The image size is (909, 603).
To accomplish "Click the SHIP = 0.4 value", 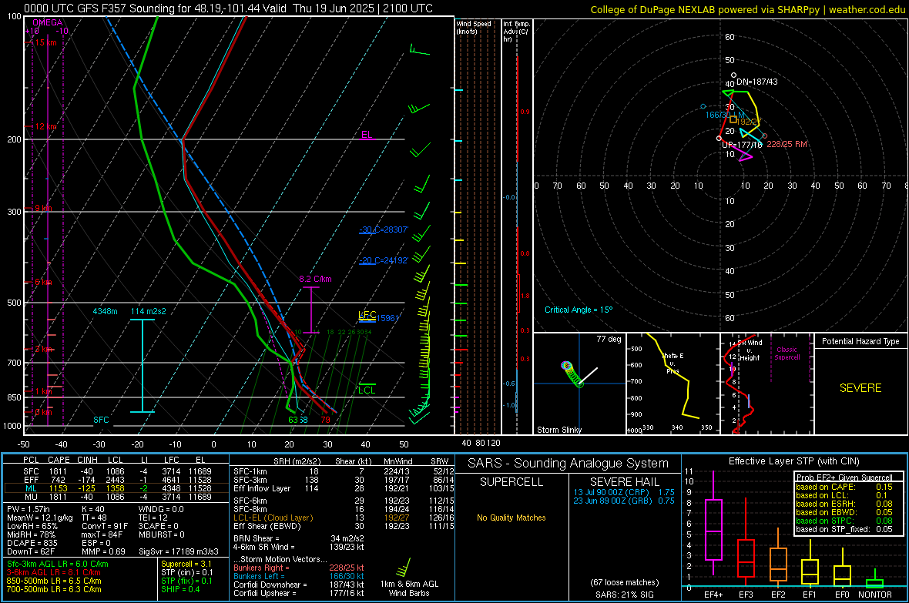I will tap(180, 589).
